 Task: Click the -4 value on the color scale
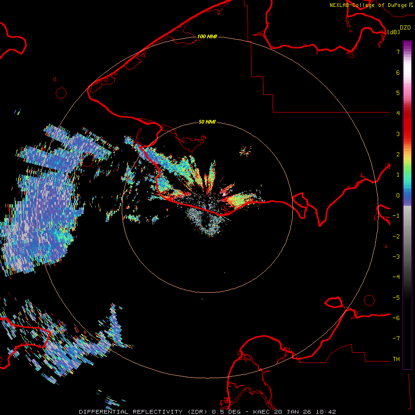coord(396,277)
